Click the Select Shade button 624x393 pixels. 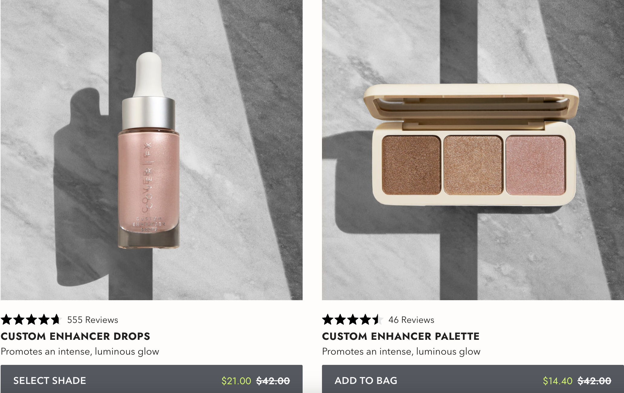(151, 379)
